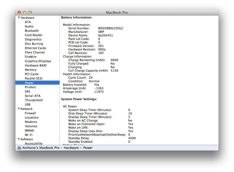This screenshot has height=172, width=234.
Task: Click Anthony's MacBook Pro in path bar
Action: click(x=41, y=148)
